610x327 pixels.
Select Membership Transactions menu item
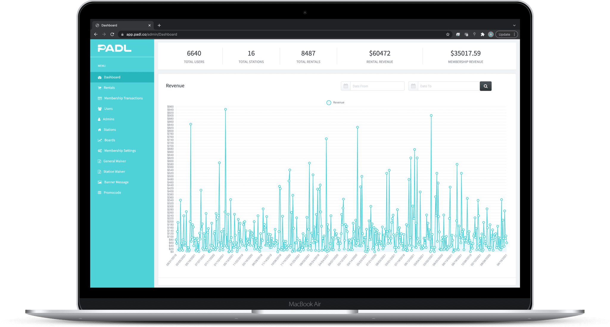coord(123,98)
